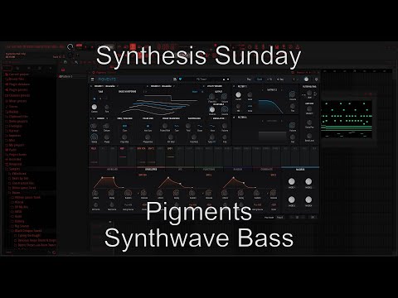Expand Project bones folder in browser
This screenshot has width=398, height=298.
click(16, 155)
